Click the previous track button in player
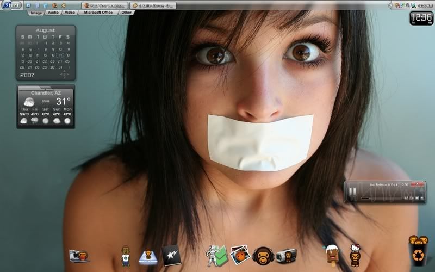Viewport: 435px width, 272px height. [x=406, y=198]
